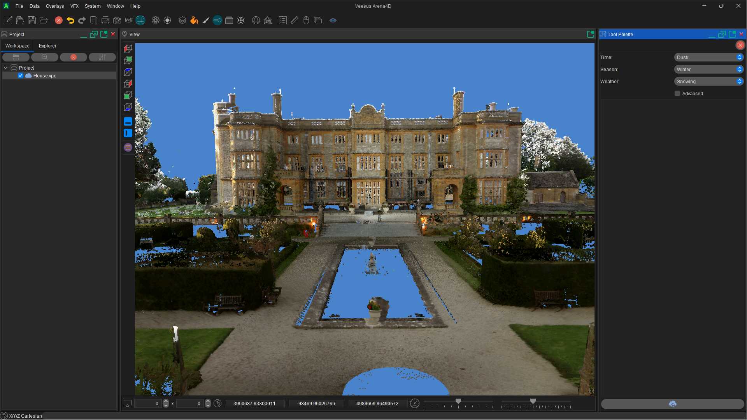This screenshot has height=420, width=747.
Task: Collapse the Project tree item
Action: [6, 67]
